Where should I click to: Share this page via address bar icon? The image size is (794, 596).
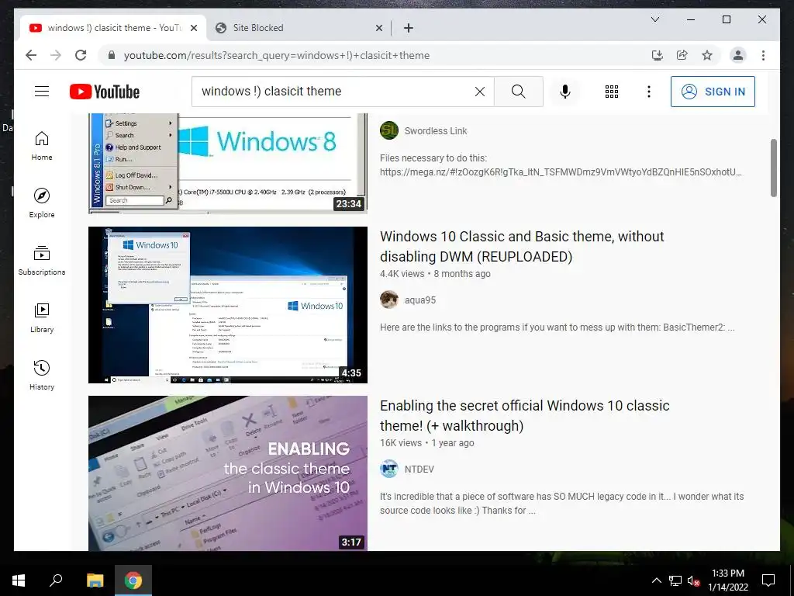point(682,55)
